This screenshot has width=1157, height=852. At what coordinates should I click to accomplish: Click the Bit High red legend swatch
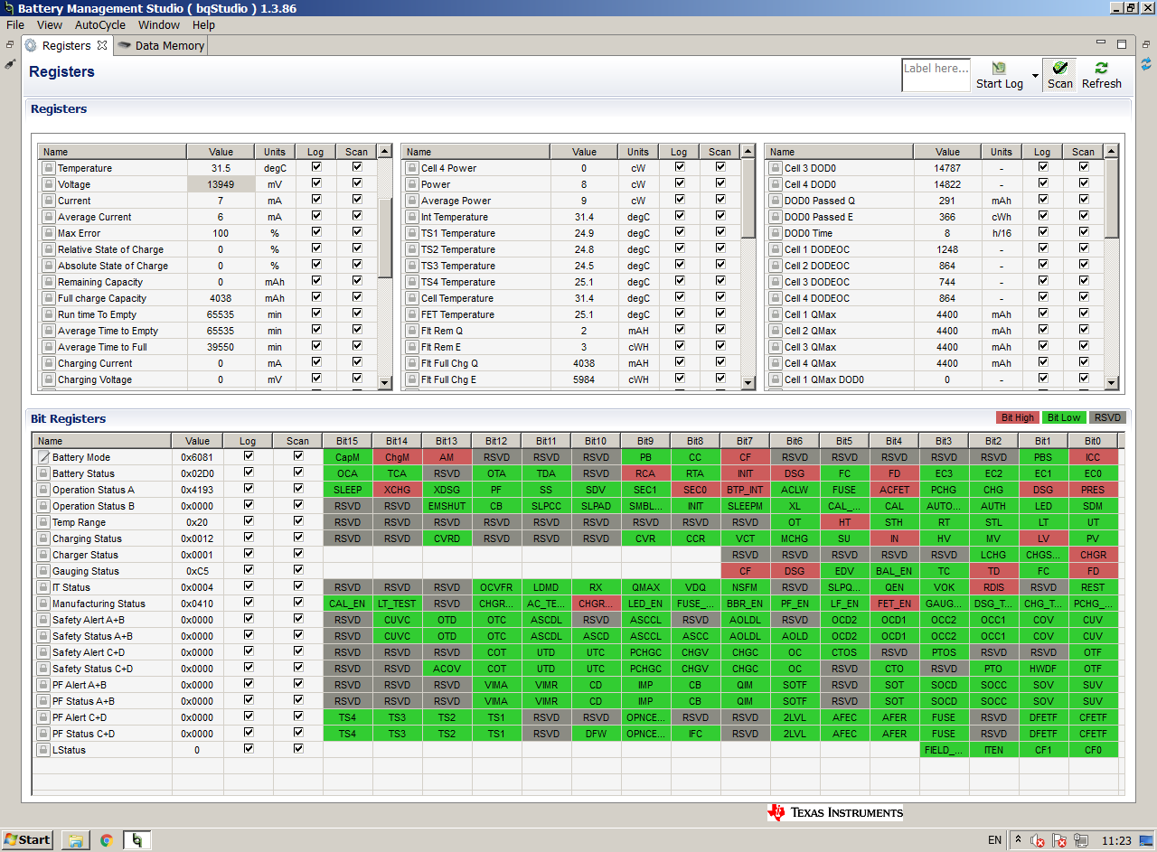(x=1018, y=418)
